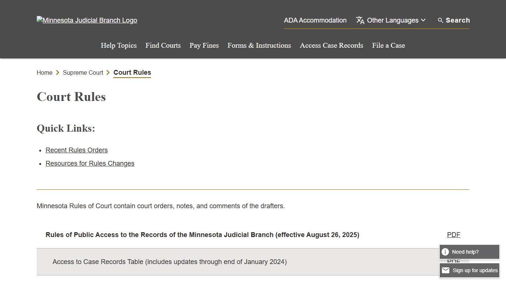Go to the Home breadcrumb
Screen dimensions: 506x284
[x=44, y=72]
